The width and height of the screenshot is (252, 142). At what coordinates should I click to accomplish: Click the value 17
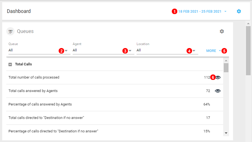(208, 118)
